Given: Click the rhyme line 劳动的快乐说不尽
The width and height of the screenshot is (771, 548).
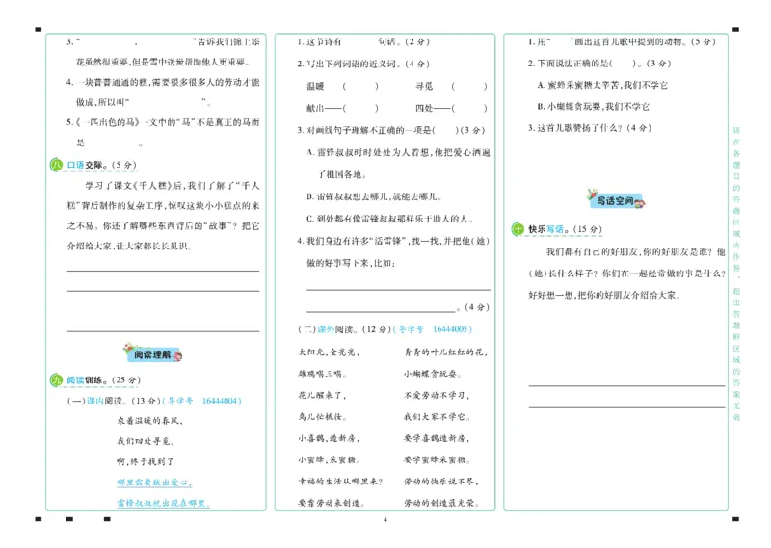Looking at the screenshot, I should (x=441, y=482).
